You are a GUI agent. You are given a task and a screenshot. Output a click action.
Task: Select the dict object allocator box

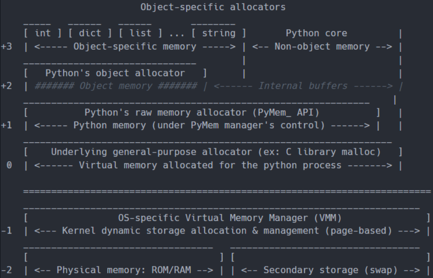click(89, 33)
